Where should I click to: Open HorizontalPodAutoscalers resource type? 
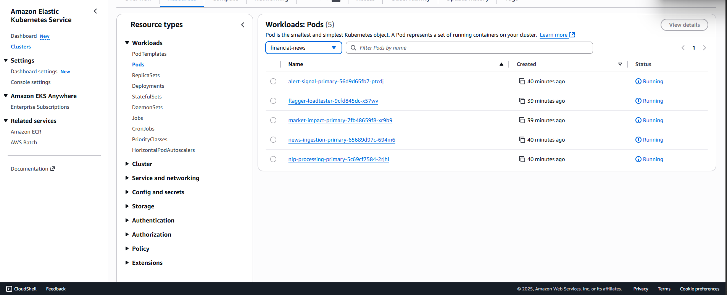point(163,150)
